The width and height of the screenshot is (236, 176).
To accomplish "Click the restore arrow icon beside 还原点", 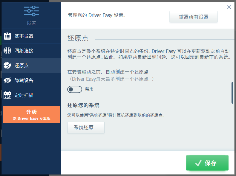I will [x=7, y=66].
